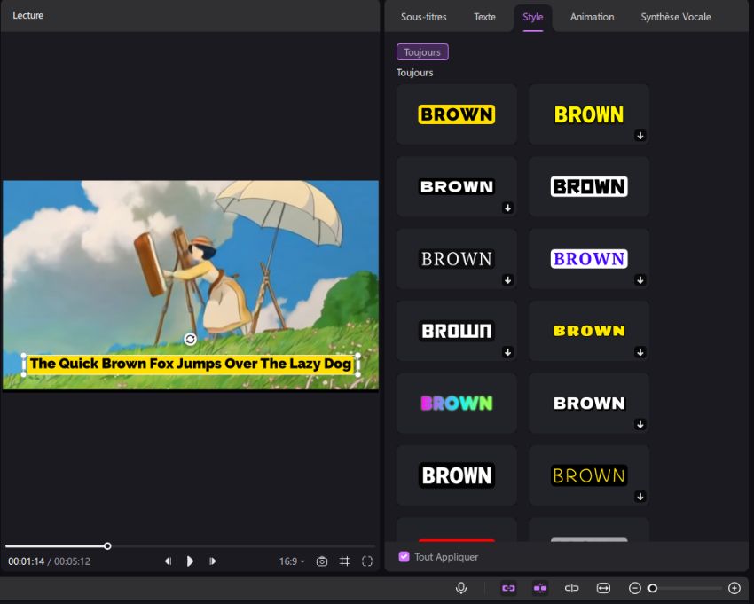
Task: Enter fullscreen preview mode
Action: pyautogui.click(x=367, y=561)
